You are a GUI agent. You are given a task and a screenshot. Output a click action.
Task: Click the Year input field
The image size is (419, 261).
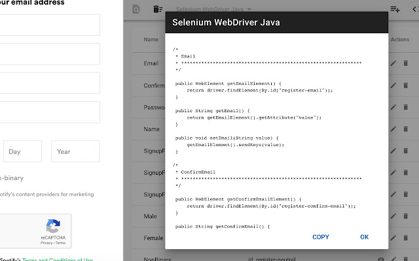coord(75,151)
